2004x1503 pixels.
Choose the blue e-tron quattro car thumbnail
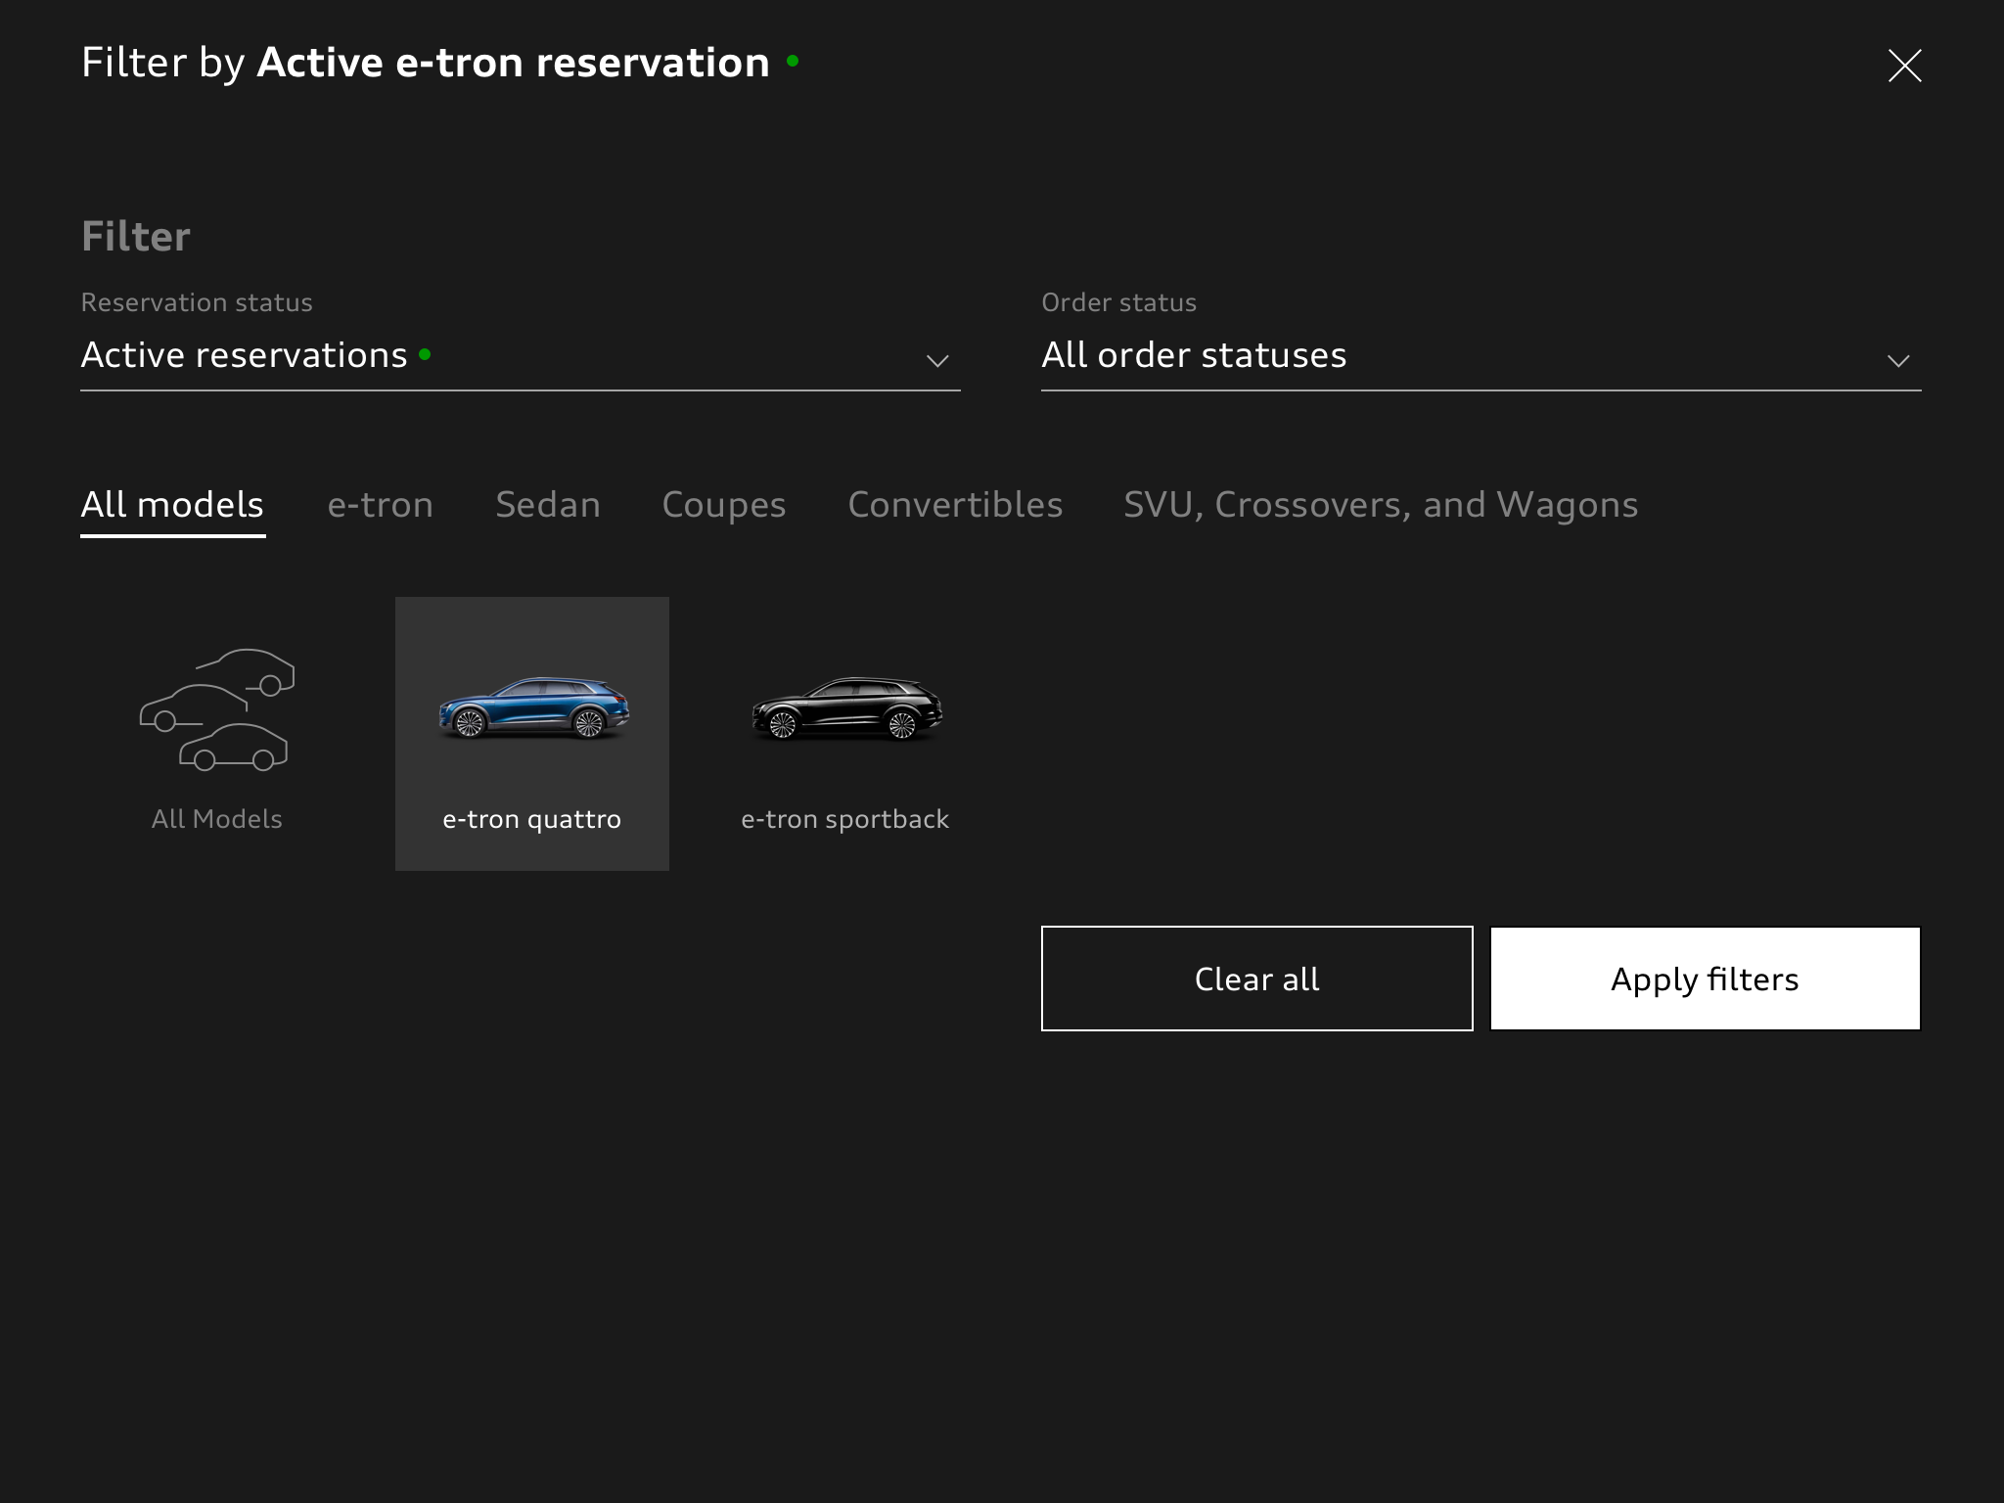(x=533, y=708)
